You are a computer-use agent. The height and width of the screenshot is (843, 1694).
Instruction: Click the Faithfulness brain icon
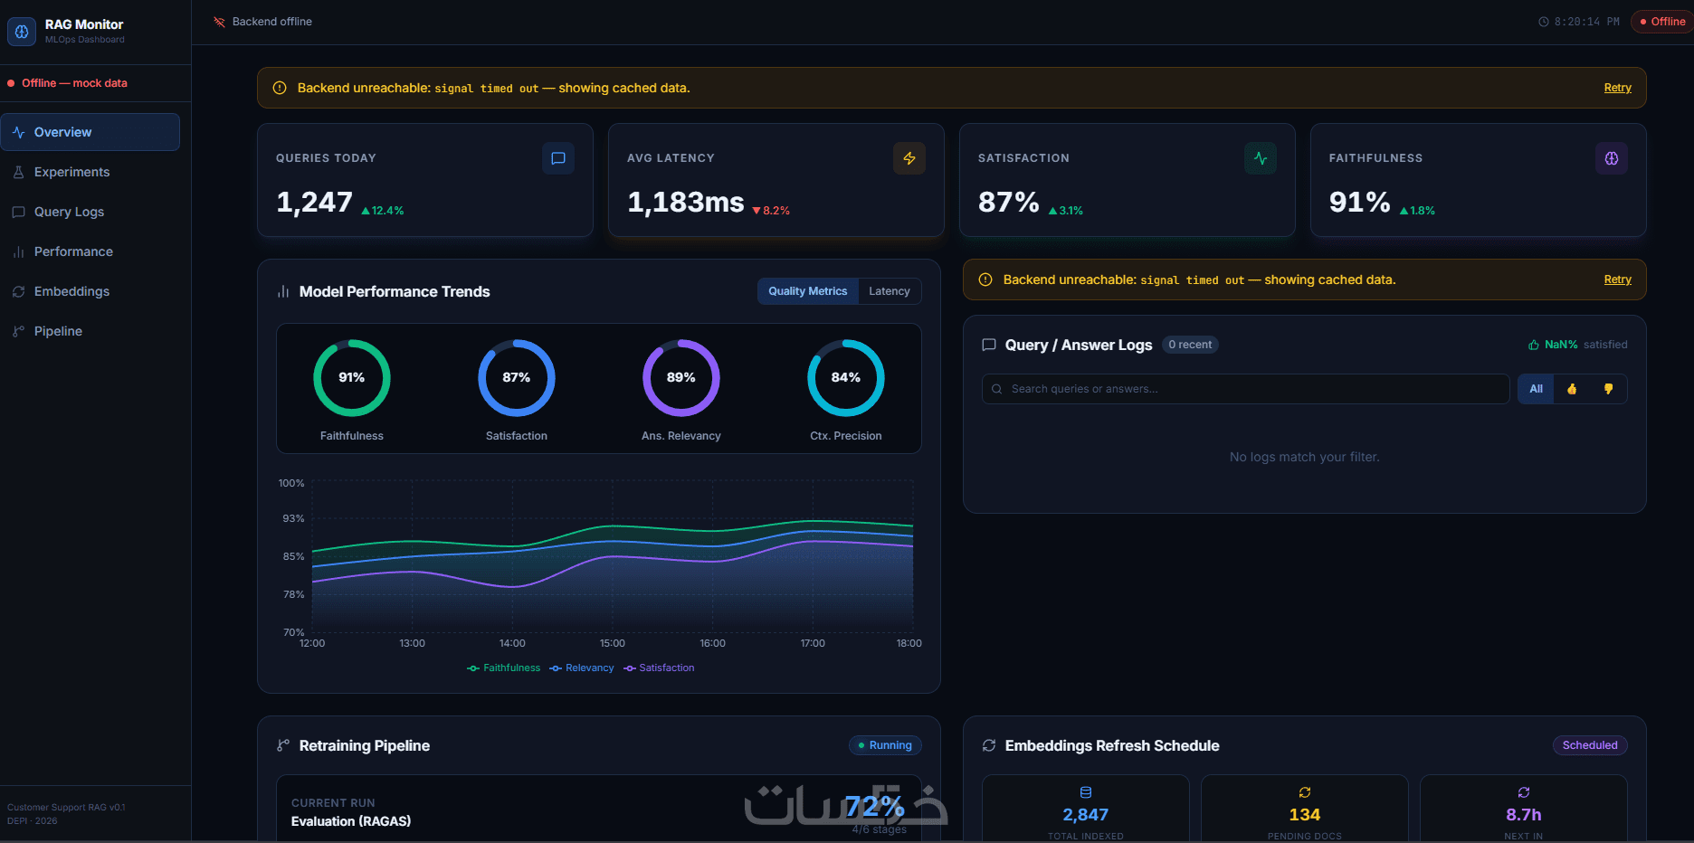[x=1612, y=158]
